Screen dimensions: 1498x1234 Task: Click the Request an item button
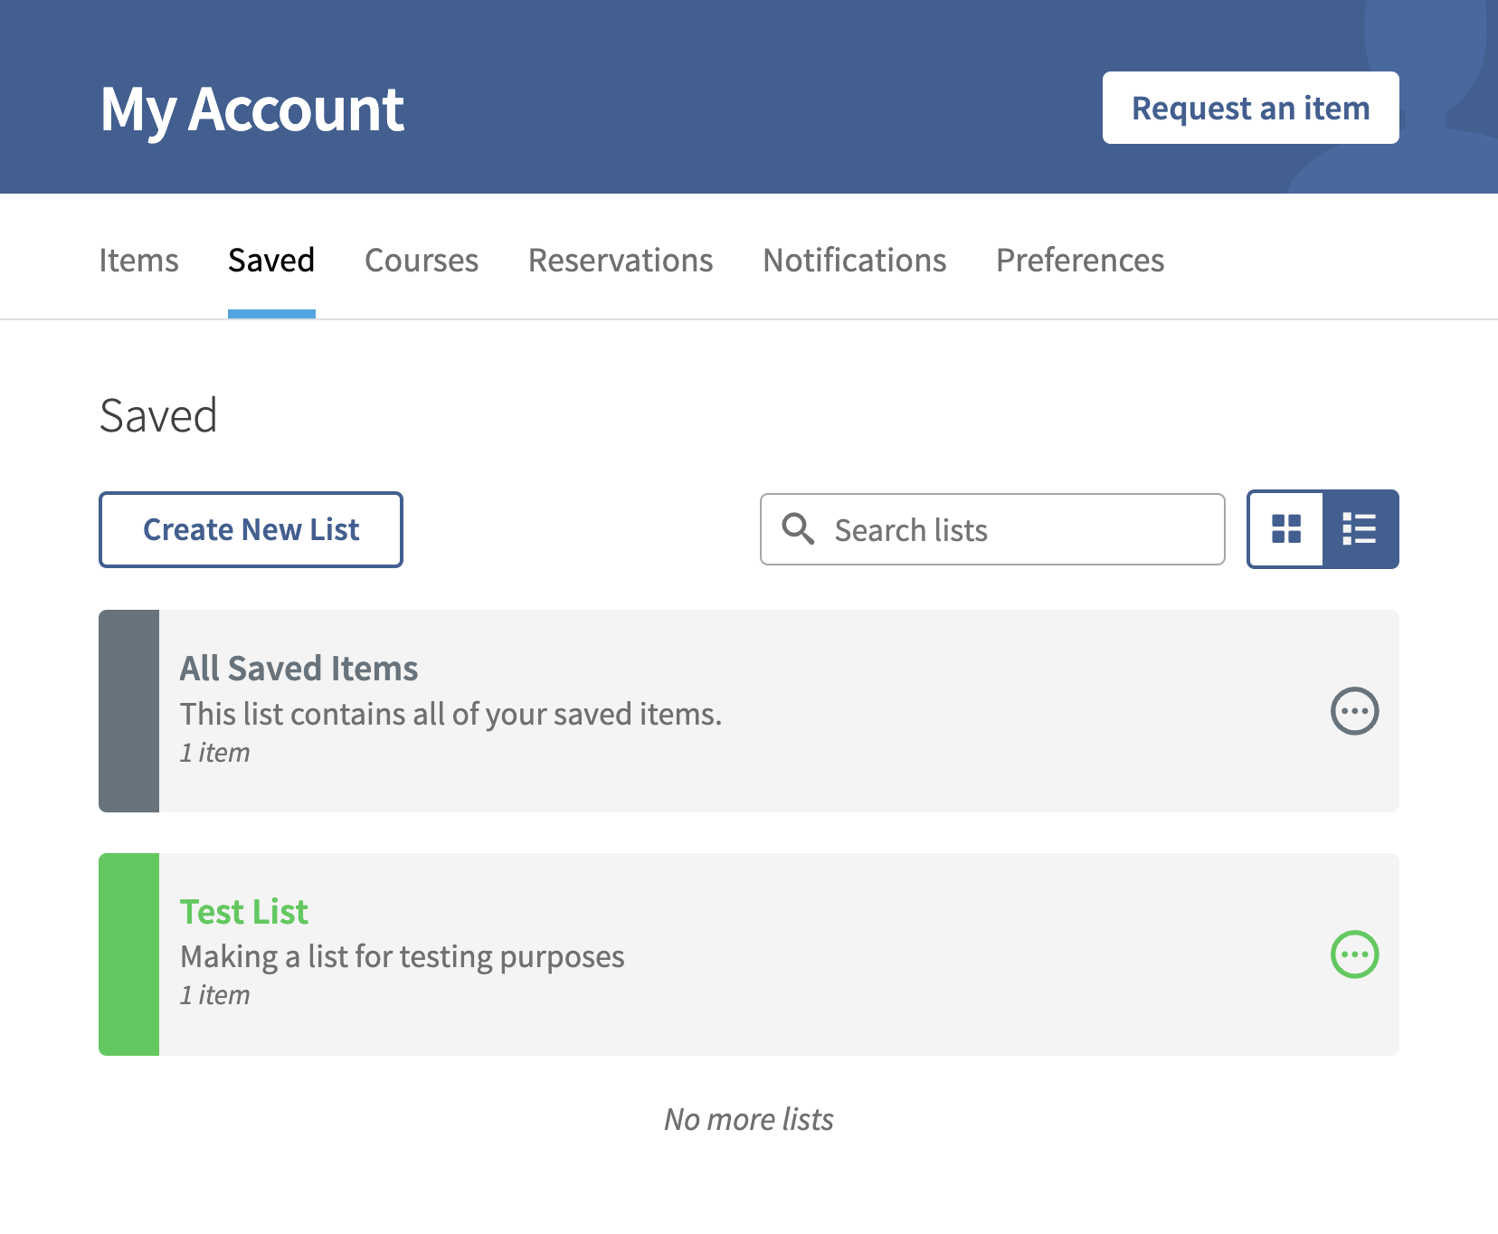[x=1250, y=108]
